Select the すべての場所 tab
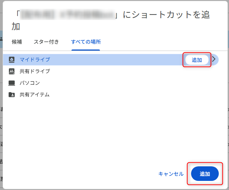229x190 pixels. pos(86,42)
